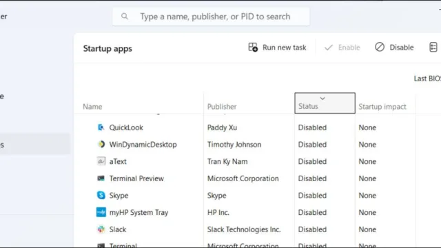Click the Run new task icon
Viewport: 441px width, 248px height.
tap(253, 48)
